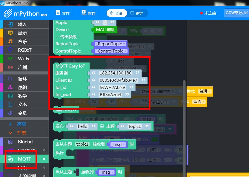Select the 音乐 music category icon
Viewport: 249px width, 177px height.
tap(10, 41)
